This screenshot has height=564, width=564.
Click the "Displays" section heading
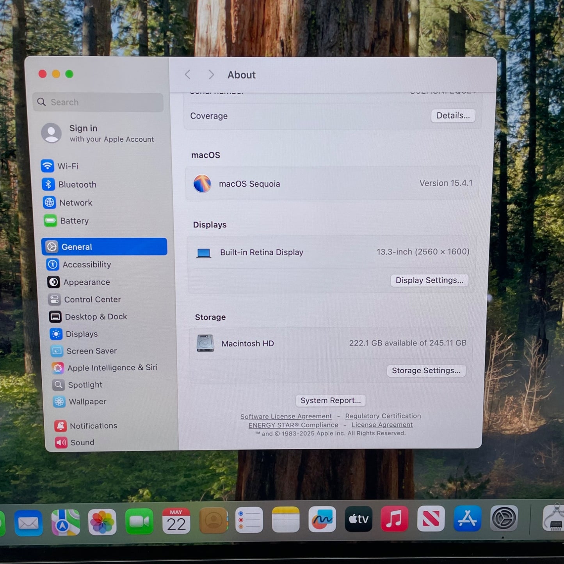point(210,225)
